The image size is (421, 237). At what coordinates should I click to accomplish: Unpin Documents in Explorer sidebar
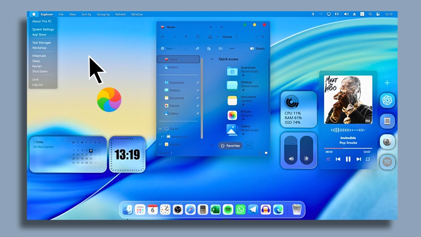point(198,98)
